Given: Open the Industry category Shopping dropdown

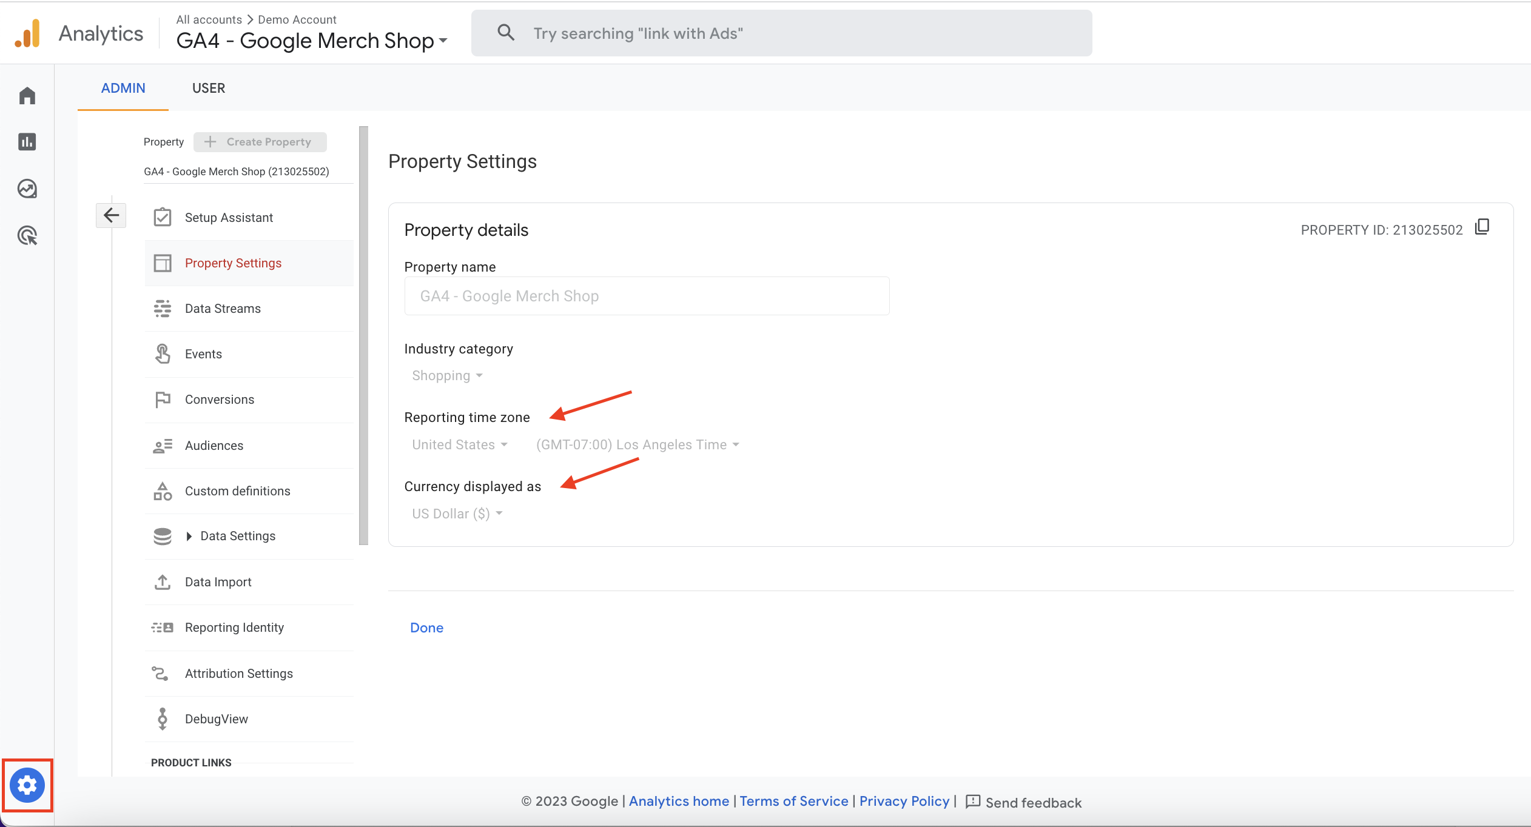Looking at the screenshot, I should pyautogui.click(x=447, y=376).
